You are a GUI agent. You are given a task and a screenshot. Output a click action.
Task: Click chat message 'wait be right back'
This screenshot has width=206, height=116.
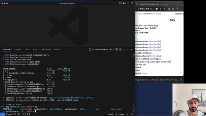[x=144, y=53]
